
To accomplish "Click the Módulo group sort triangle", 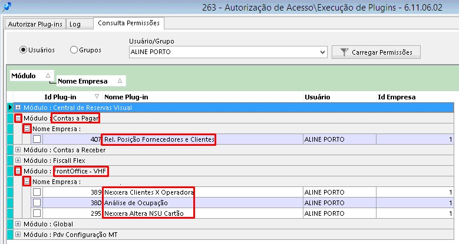I will (48, 75).
